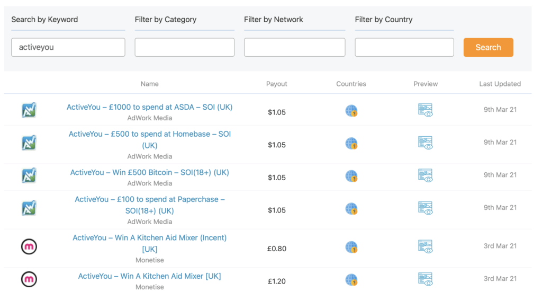
Task: Preview the ASDA £1000 offer landing page
Action: click(x=426, y=110)
